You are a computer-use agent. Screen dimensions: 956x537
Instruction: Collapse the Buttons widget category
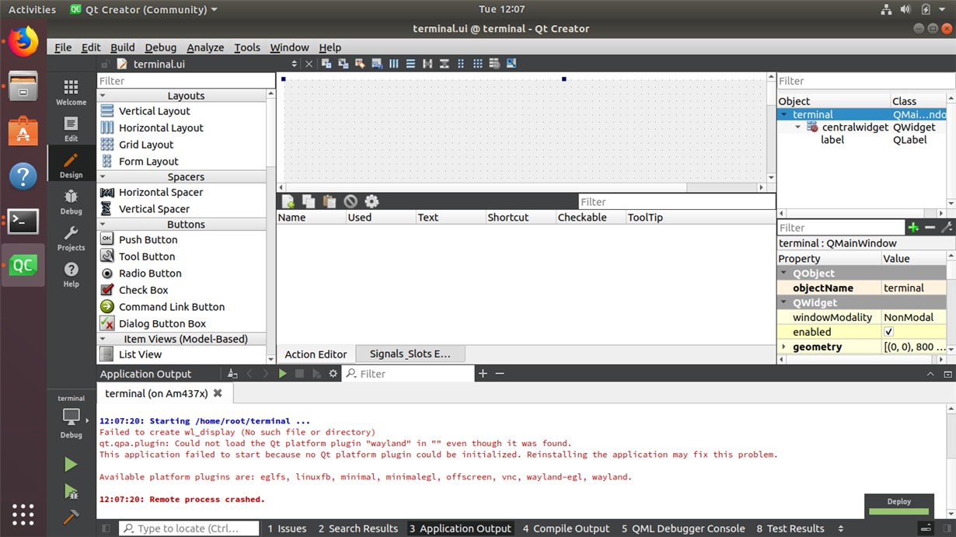point(103,225)
